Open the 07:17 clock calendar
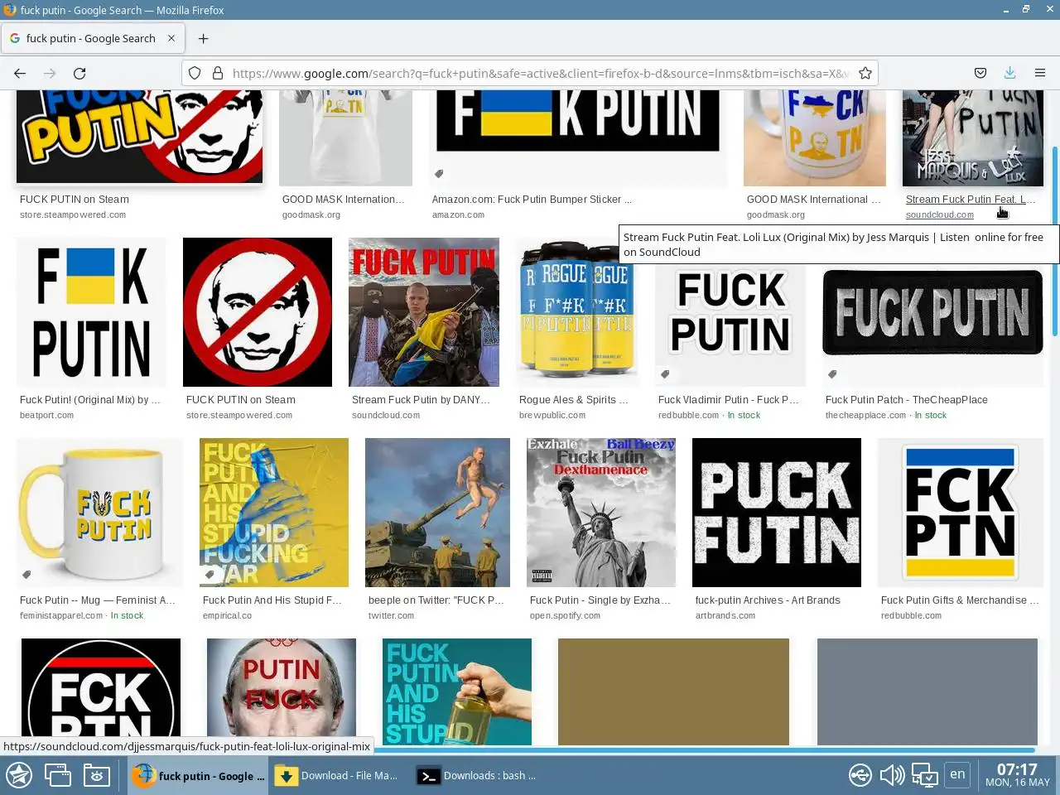1060x795 pixels. click(1017, 775)
